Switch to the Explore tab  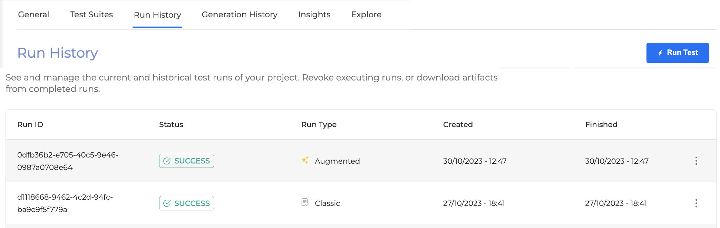point(366,15)
